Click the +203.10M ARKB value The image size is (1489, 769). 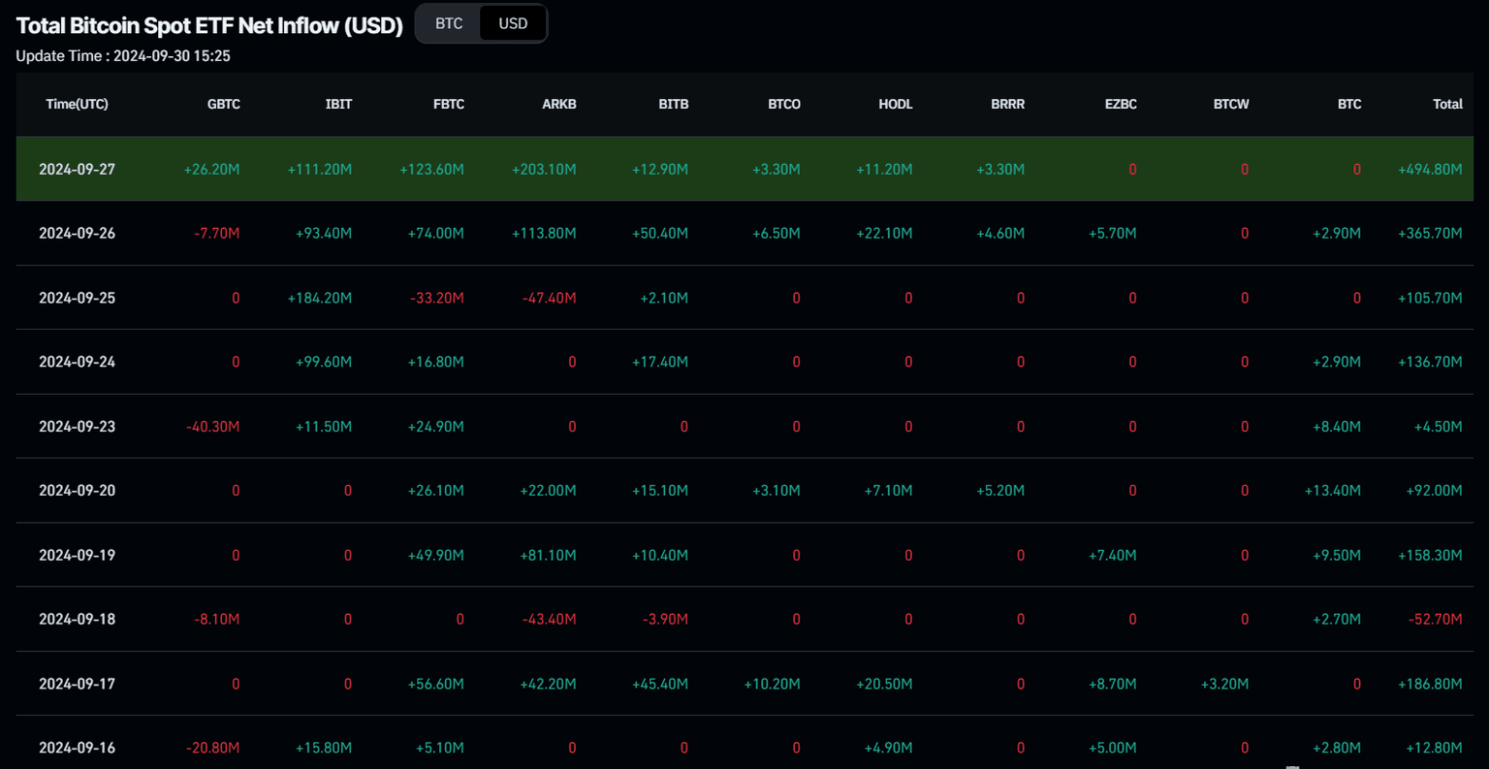click(544, 169)
